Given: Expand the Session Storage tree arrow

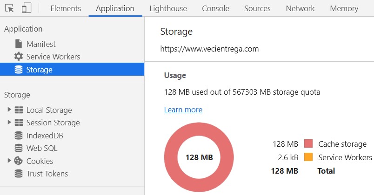Looking at the screenshot, I should (9, 123).
